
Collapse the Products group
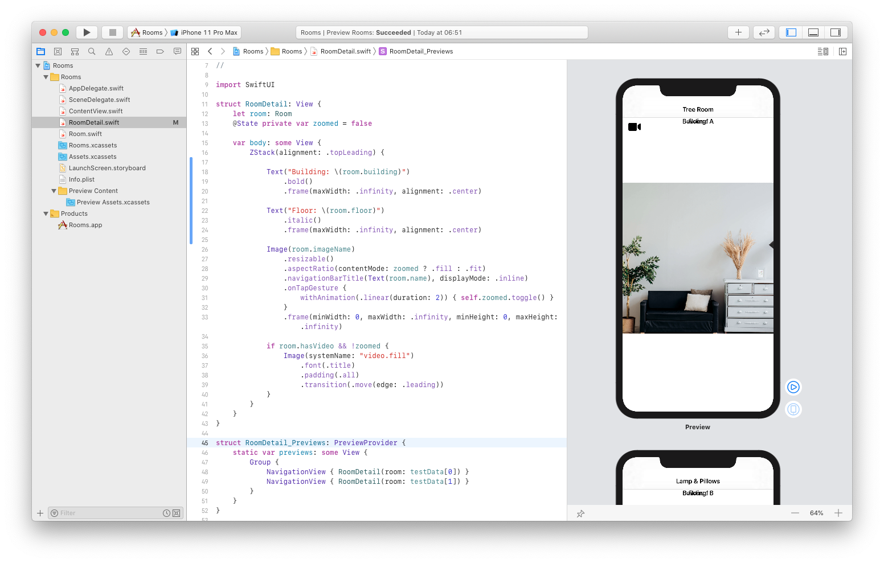(x=46, y=213)
